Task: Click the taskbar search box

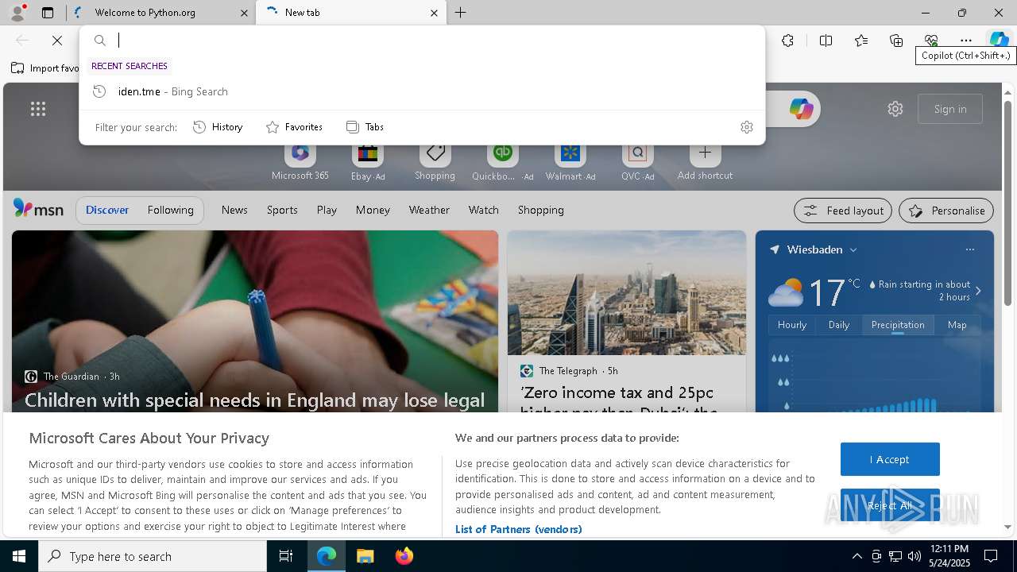Action: point(153,556)
